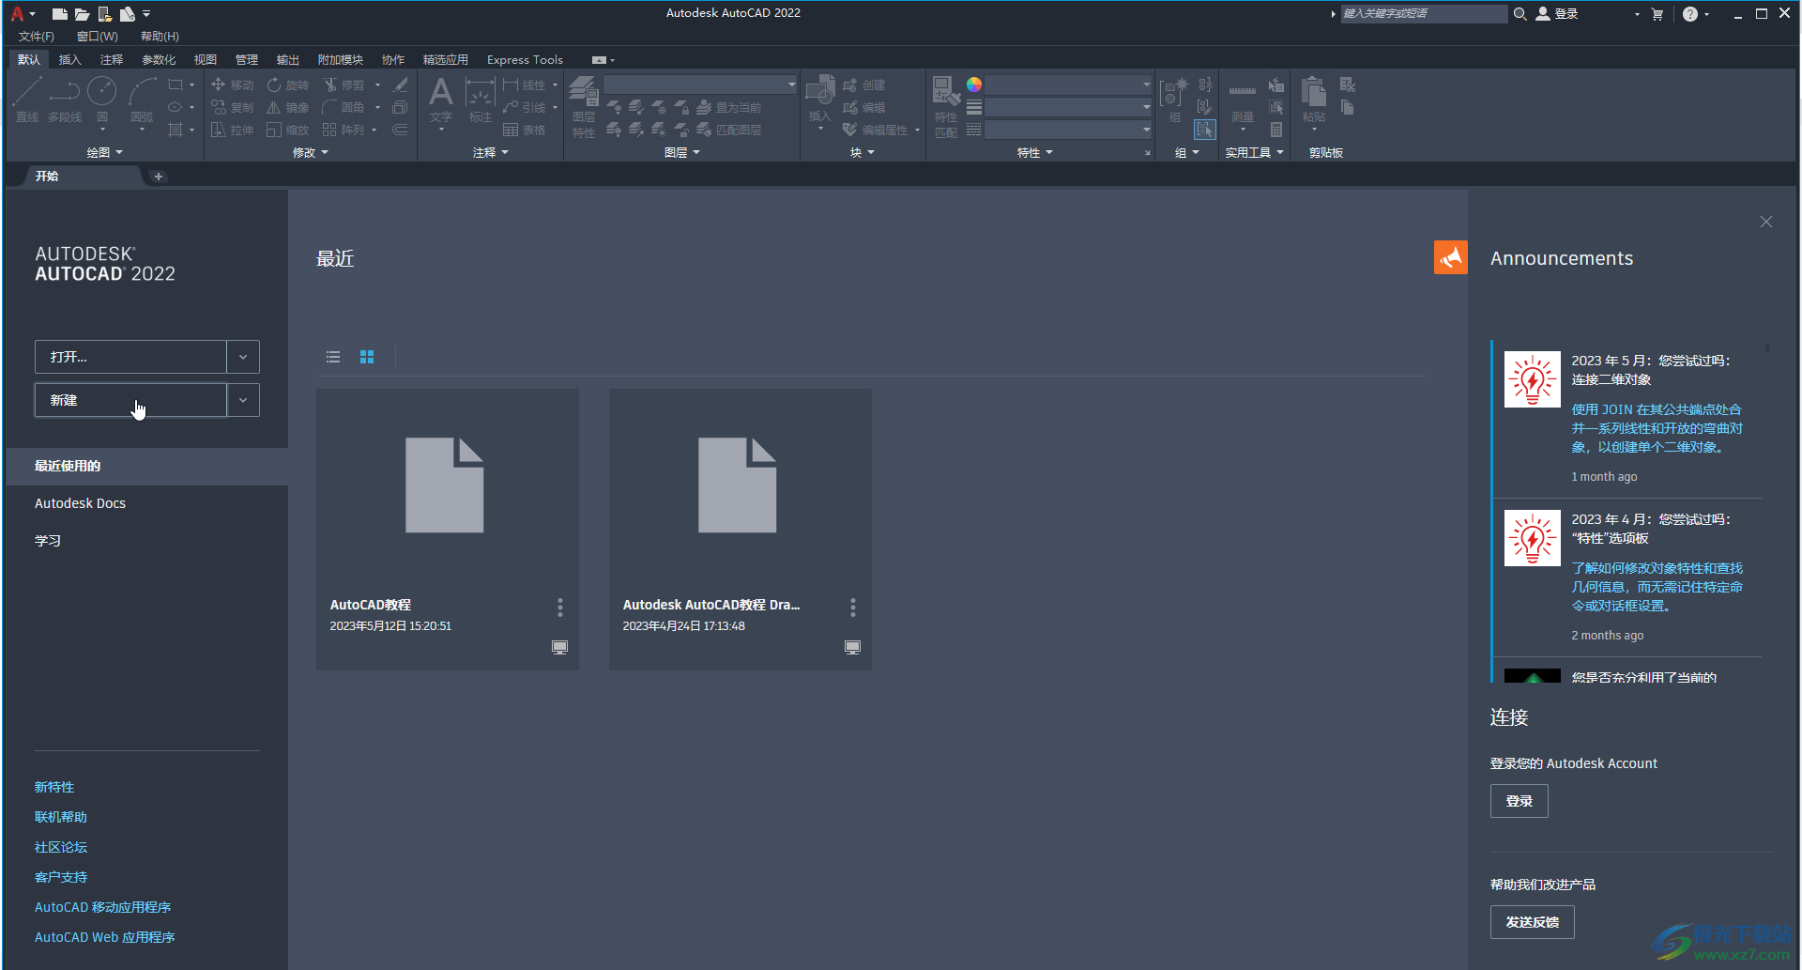This screenshot has width=1802, height=970.
Task: Click the Paste (粘贴) icon
Action: (x=1314, y=99)
